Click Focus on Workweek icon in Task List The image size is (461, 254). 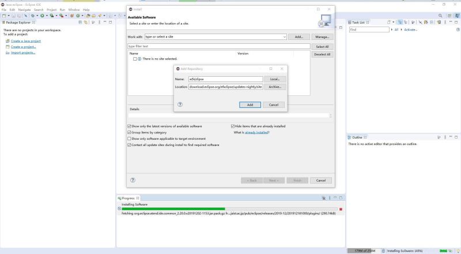(x=413, y=23)
